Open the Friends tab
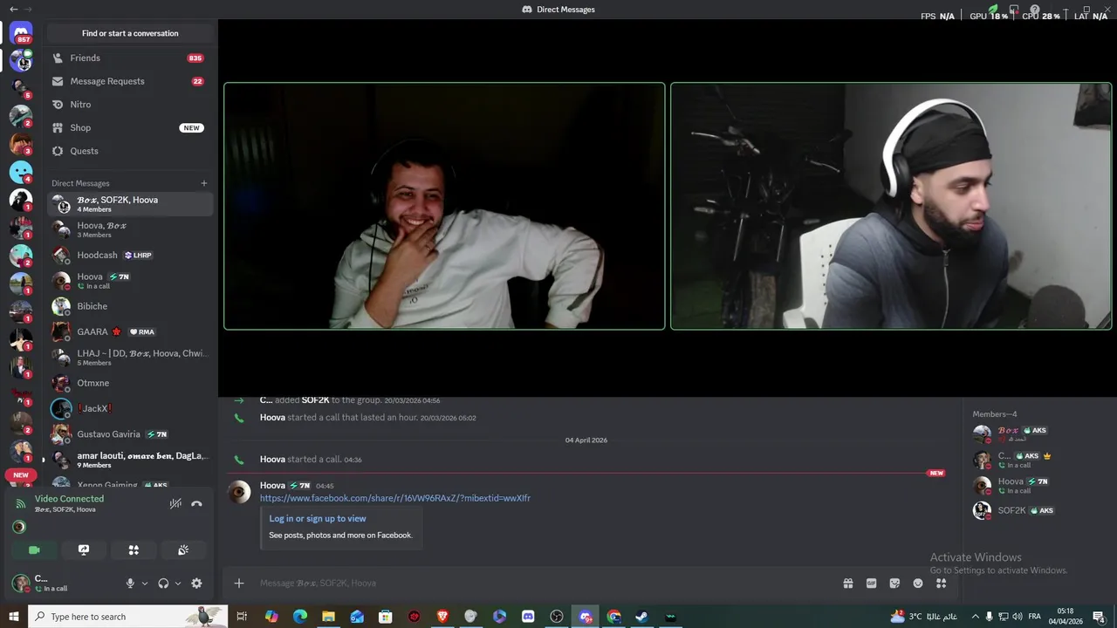Image resolution: width=1117 pixels, height=628 pixels. tap(130, 58)
